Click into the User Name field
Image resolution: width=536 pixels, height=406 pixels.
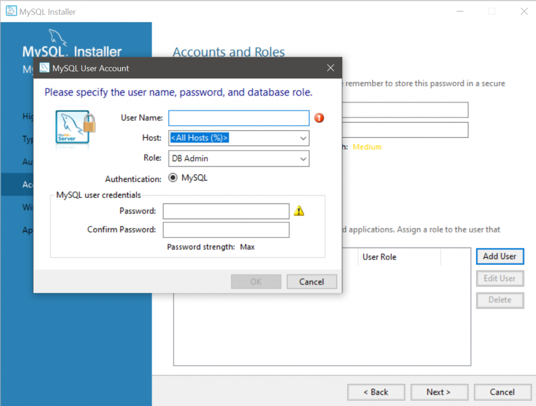[239, 118]
